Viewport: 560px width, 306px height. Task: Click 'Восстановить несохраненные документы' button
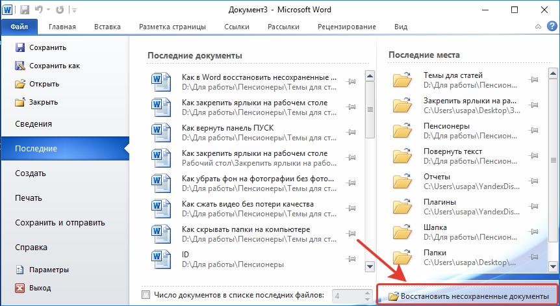468,296
